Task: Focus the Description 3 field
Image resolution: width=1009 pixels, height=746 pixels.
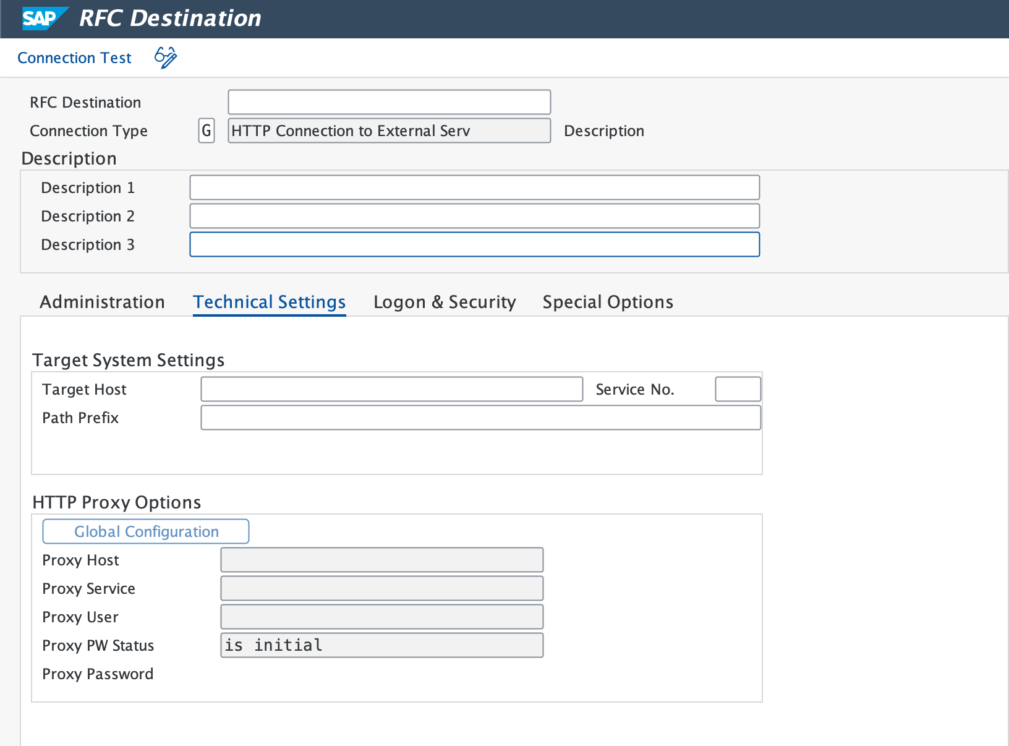Action: click(x=474, y=244)
